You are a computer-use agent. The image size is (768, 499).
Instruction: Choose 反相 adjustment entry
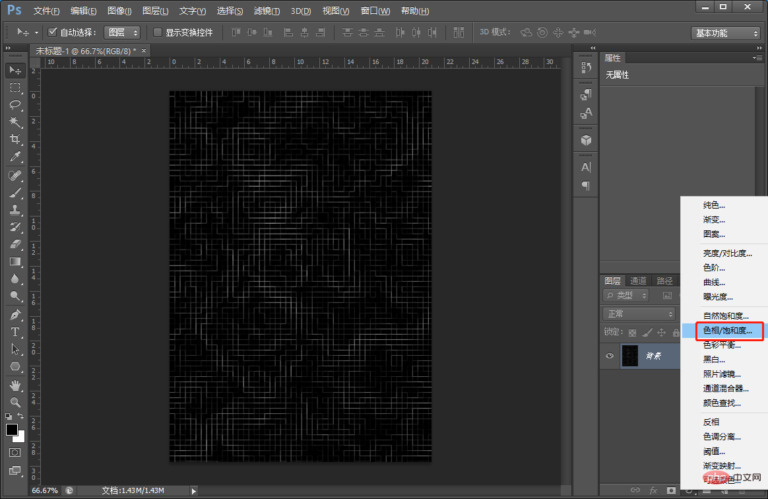(711, 422)
